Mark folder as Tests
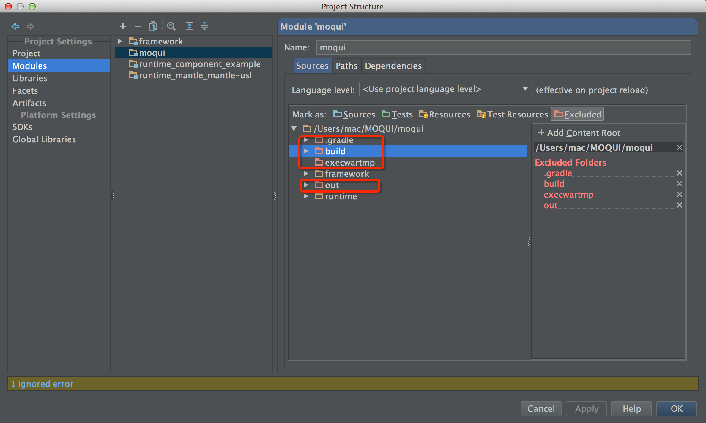This screenshot has width=706, height=423. [x=397, y=115]
